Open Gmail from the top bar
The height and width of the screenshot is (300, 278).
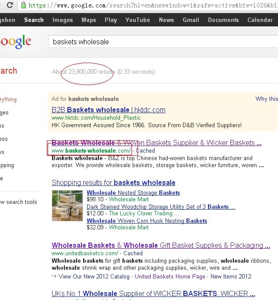click(191, 20)
